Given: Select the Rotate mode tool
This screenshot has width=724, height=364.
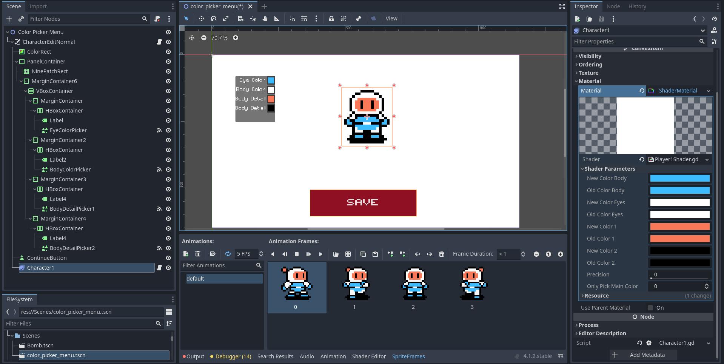Looking at the screenshot, I should (x=214, y=18).
